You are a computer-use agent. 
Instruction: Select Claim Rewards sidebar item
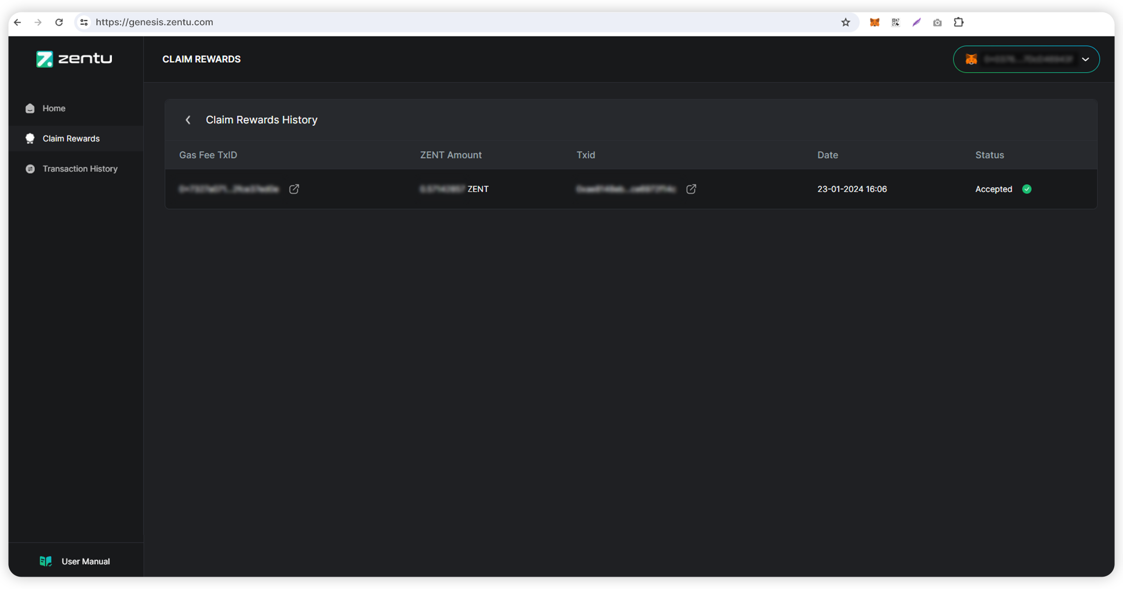tap(71, 139)
